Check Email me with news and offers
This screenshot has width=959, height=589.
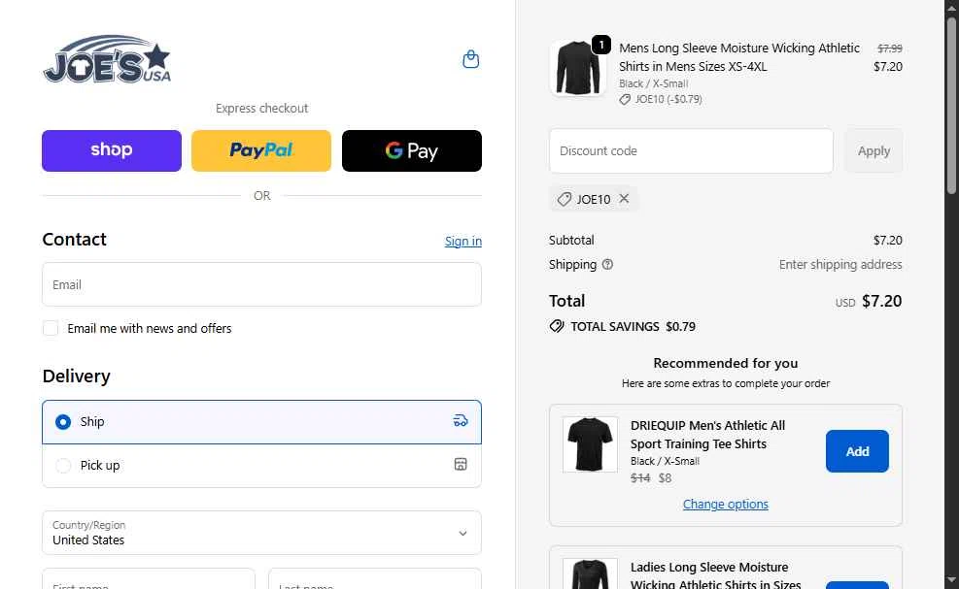pos(51,328)
